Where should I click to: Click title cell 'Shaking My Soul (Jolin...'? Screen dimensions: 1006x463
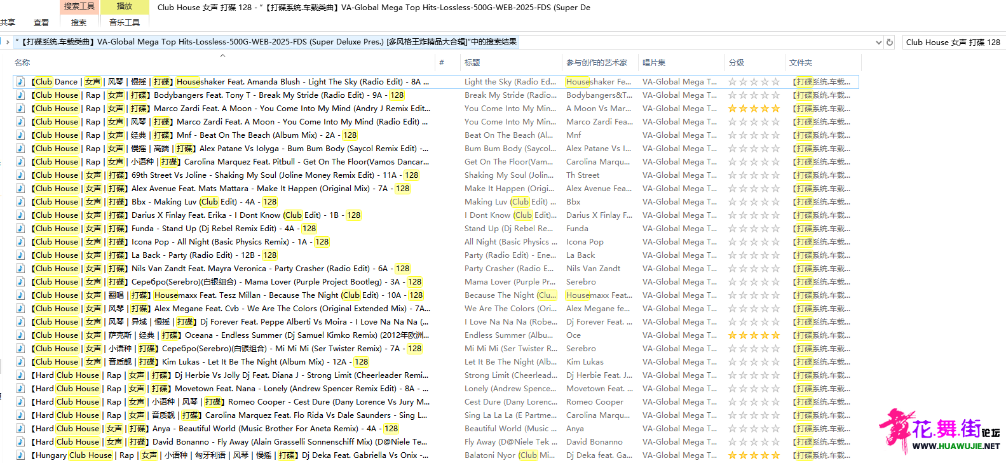click(x=509, y=175)
